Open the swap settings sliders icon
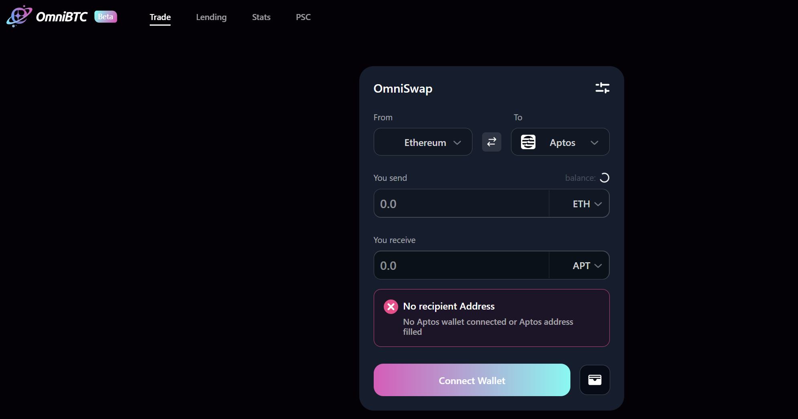The width and height of the screenshot is (798, 419). (x=602, y=88)
